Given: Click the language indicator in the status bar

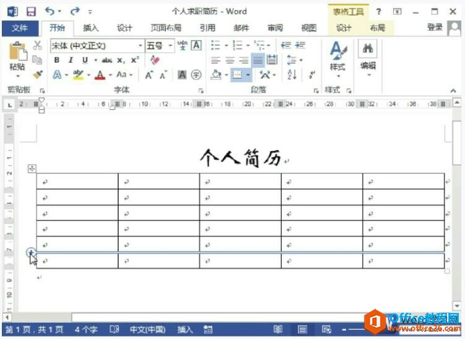Looking at the screenshot, I should click(147, 330).
